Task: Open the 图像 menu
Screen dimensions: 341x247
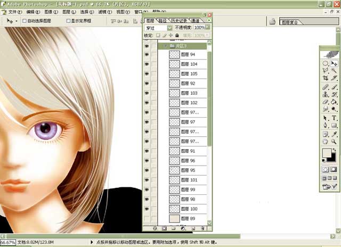Action: click(x=51, y=12)
